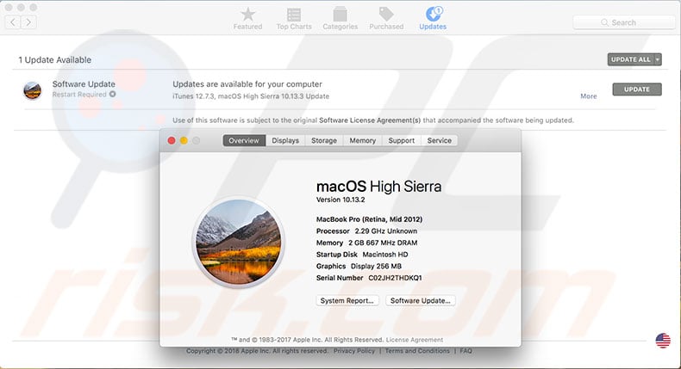
Task: Open the FAQ footer link
Action: click(466, 351)
